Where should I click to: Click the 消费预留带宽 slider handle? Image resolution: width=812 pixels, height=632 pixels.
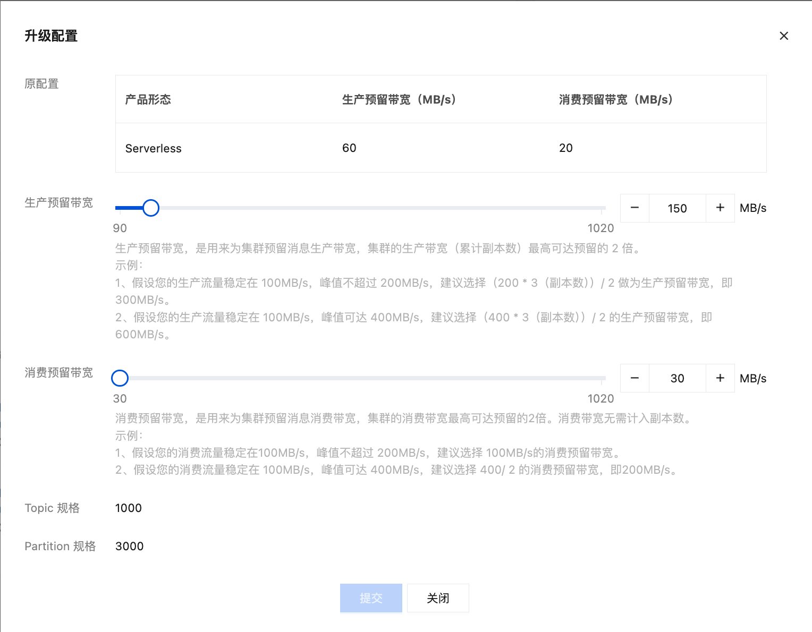[120, 378]
